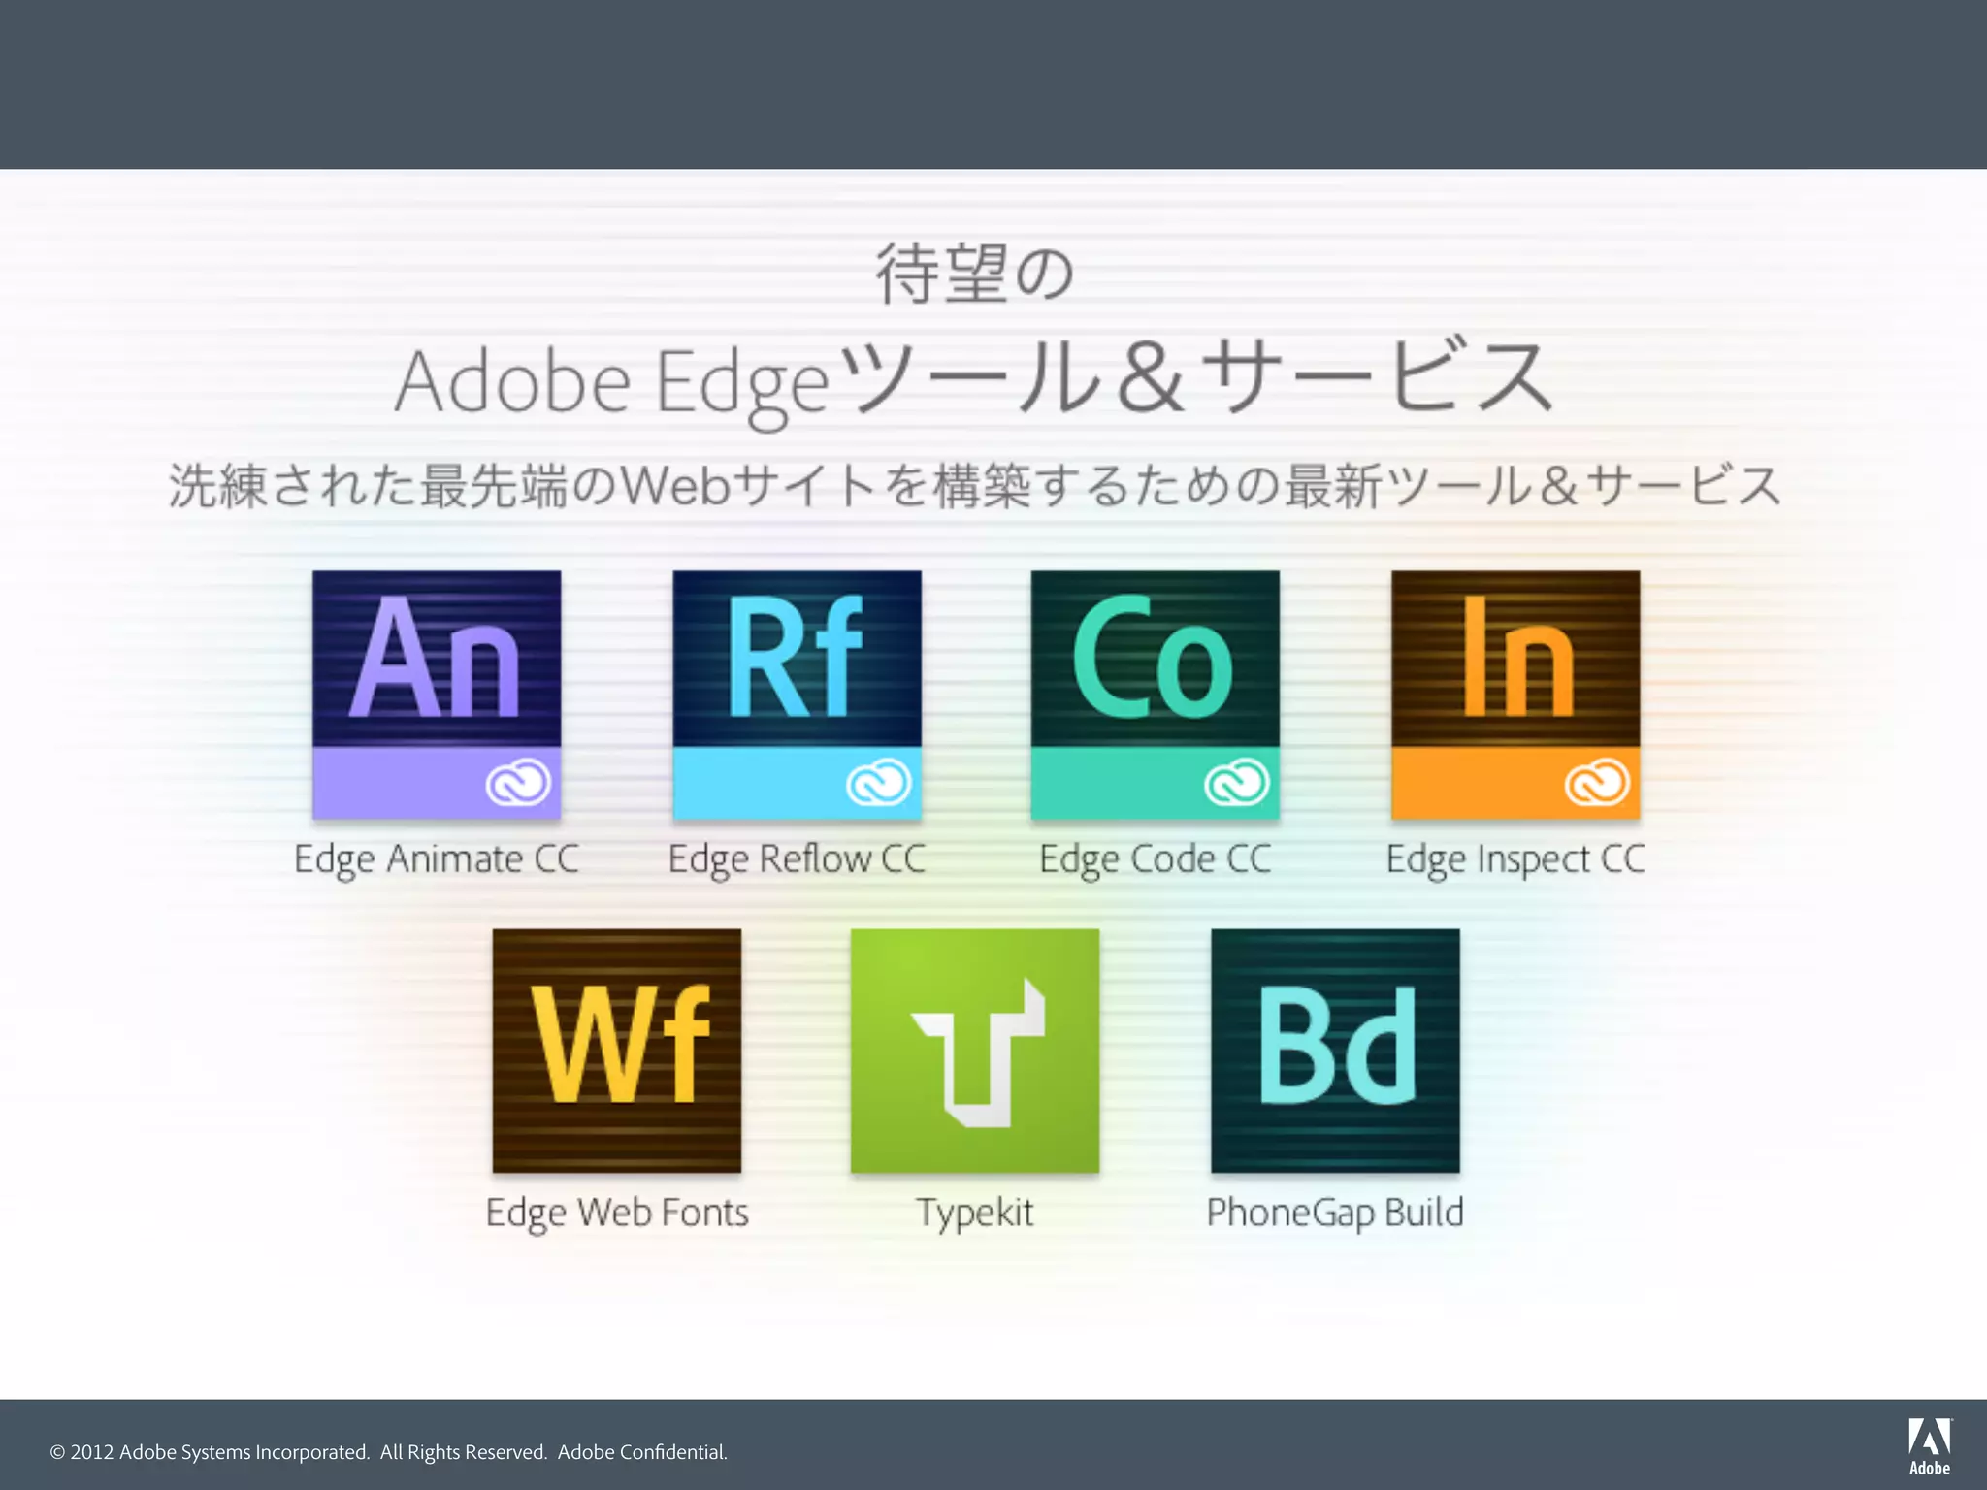This screenshot has width=1987, height=1490.
Task: Click the '© 2012 Adobe Systems Incorporated' footer text
Action: tap(388, 1452)
